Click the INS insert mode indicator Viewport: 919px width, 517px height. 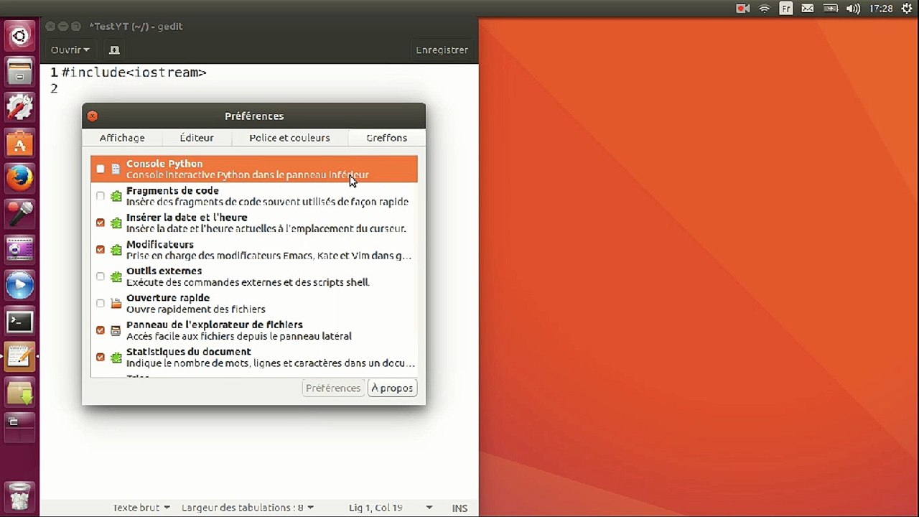(459, 508)
